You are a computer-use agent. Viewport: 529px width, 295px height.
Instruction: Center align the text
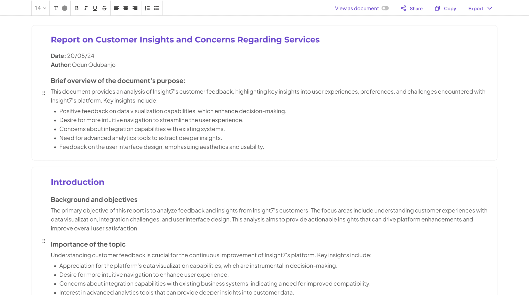(x=126, y=8)
